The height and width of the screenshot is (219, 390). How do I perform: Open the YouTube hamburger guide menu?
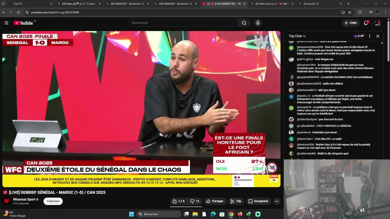(6, 23)
